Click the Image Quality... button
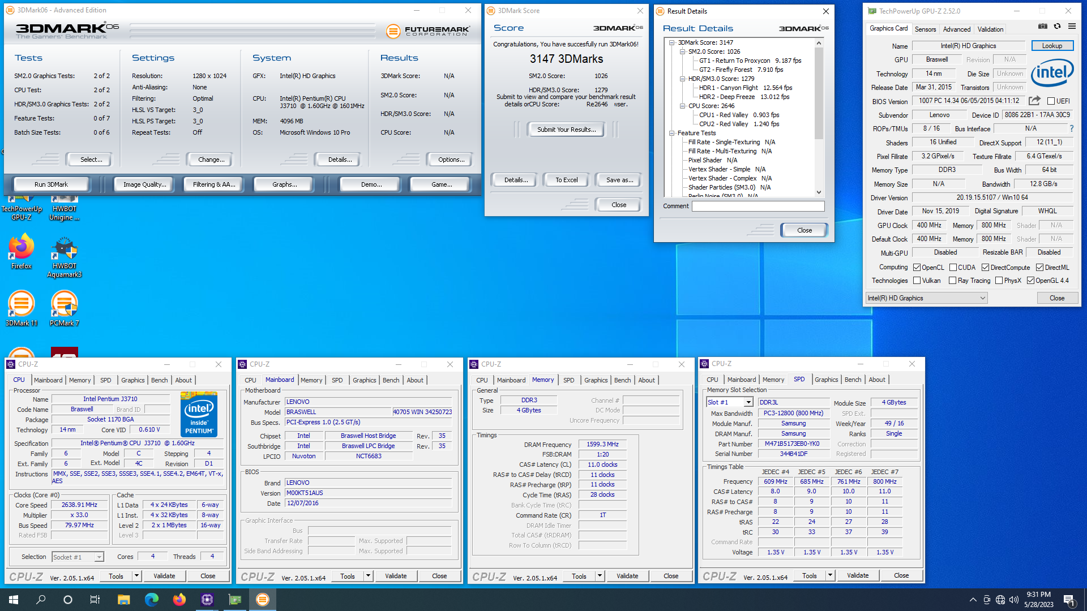Image resolution: width=1087 pixels, height=611 pixels. pyautogui.click(x=145, y=184)
